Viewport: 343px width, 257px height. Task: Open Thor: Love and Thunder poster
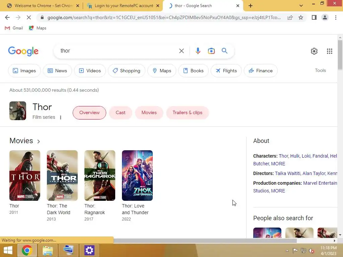click(137, 175)
